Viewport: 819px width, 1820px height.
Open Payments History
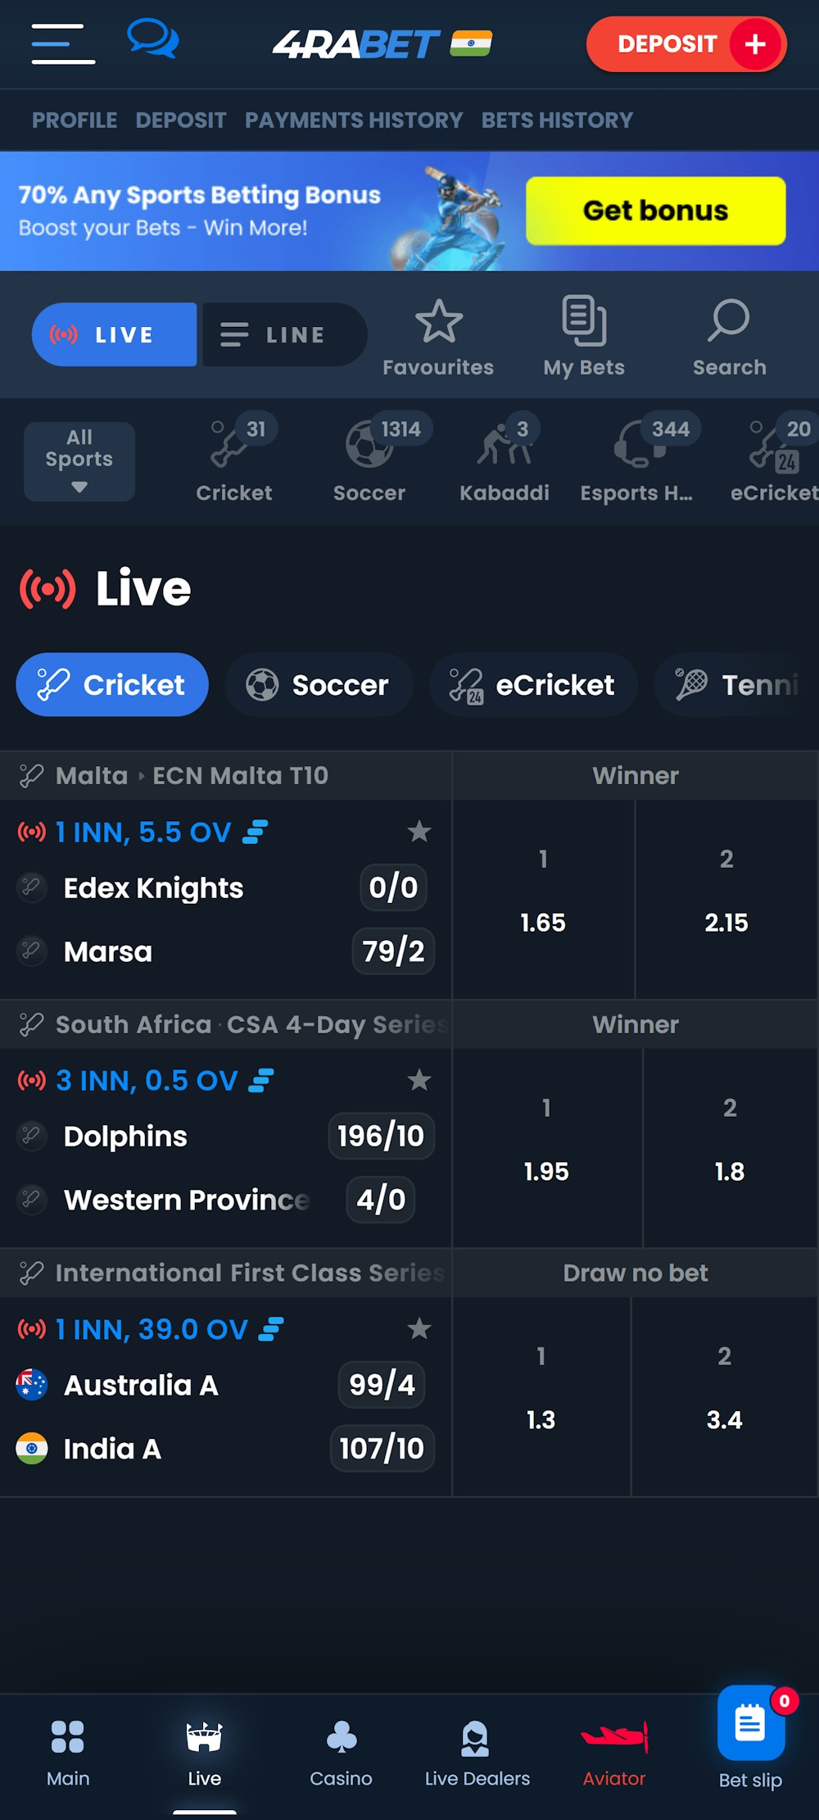[x=353, y=120]
